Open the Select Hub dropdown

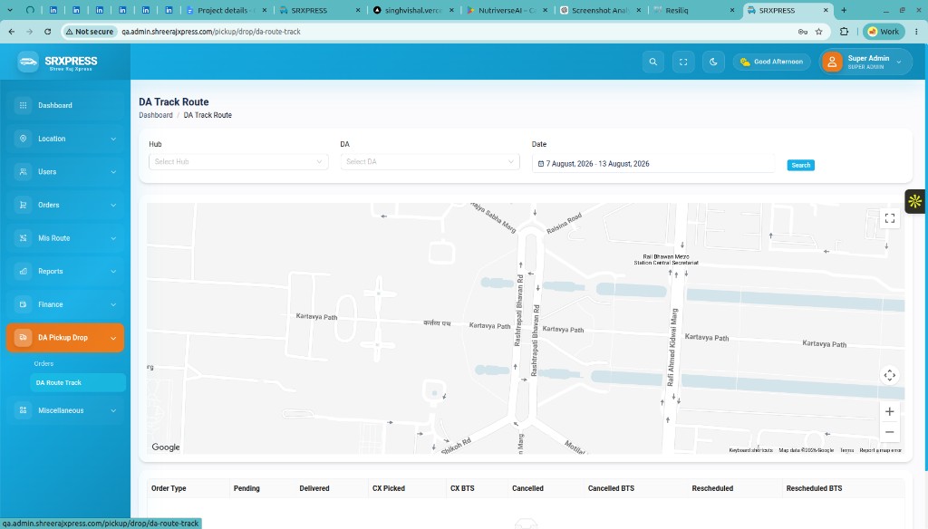tap(238, 161)
